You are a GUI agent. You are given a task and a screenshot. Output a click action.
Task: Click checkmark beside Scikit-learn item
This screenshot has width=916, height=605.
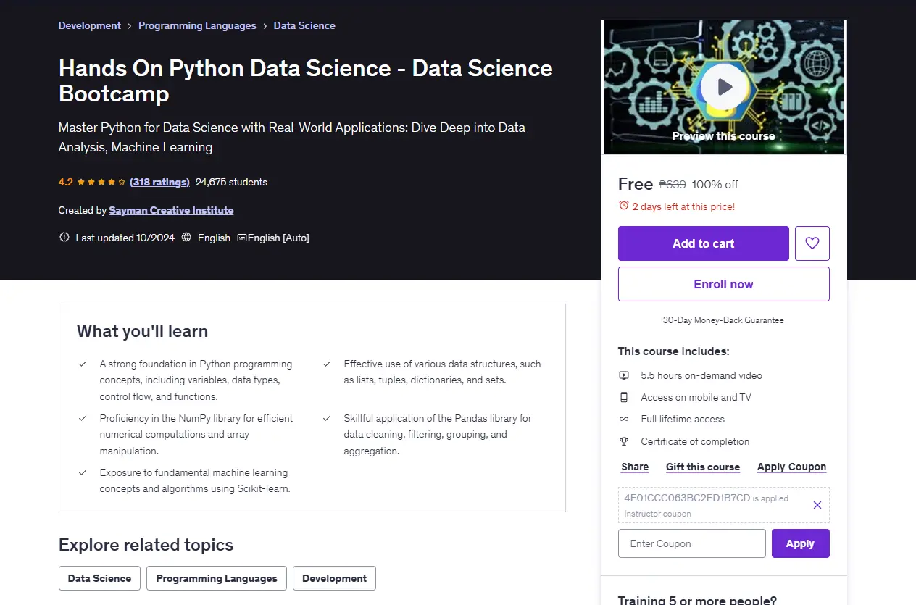click(x=83, y=472)
